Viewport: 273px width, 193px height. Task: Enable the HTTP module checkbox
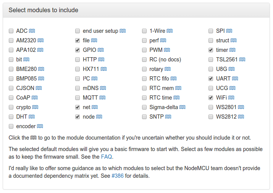pos(78,60)
